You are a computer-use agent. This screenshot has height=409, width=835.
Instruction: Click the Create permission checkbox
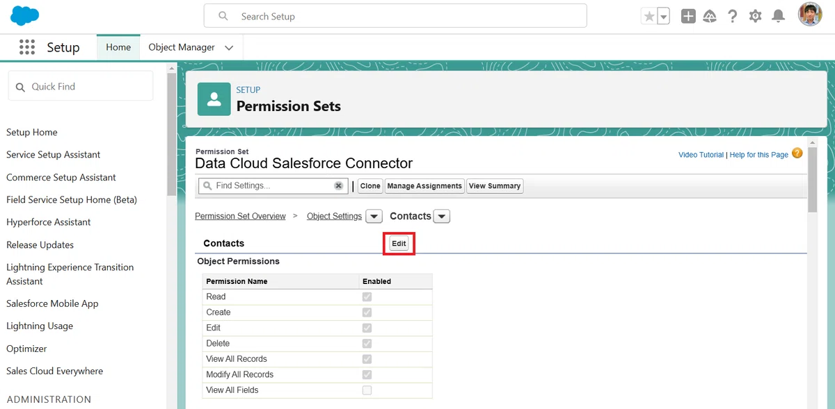pos(367,312)
